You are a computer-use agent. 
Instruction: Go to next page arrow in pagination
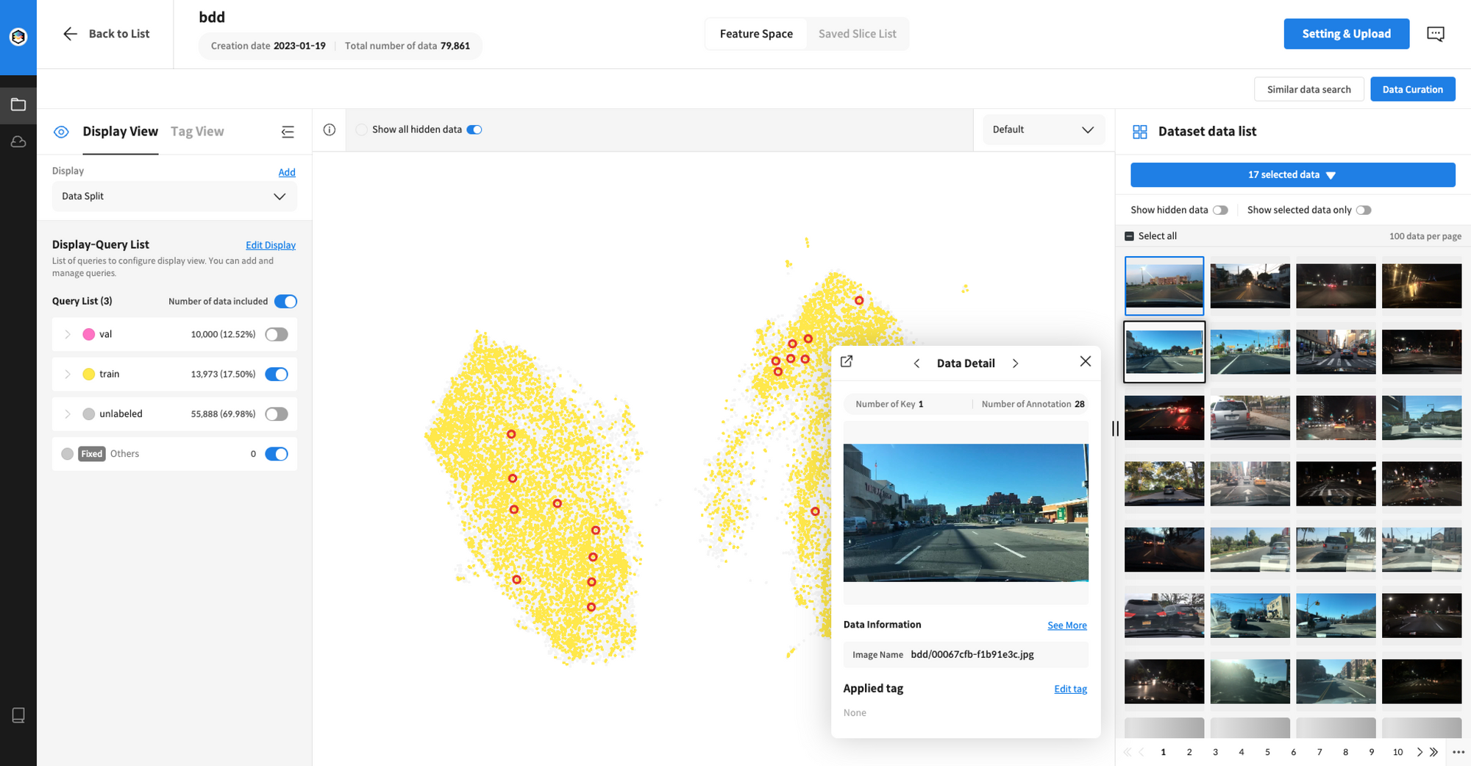coord(1420,752)
